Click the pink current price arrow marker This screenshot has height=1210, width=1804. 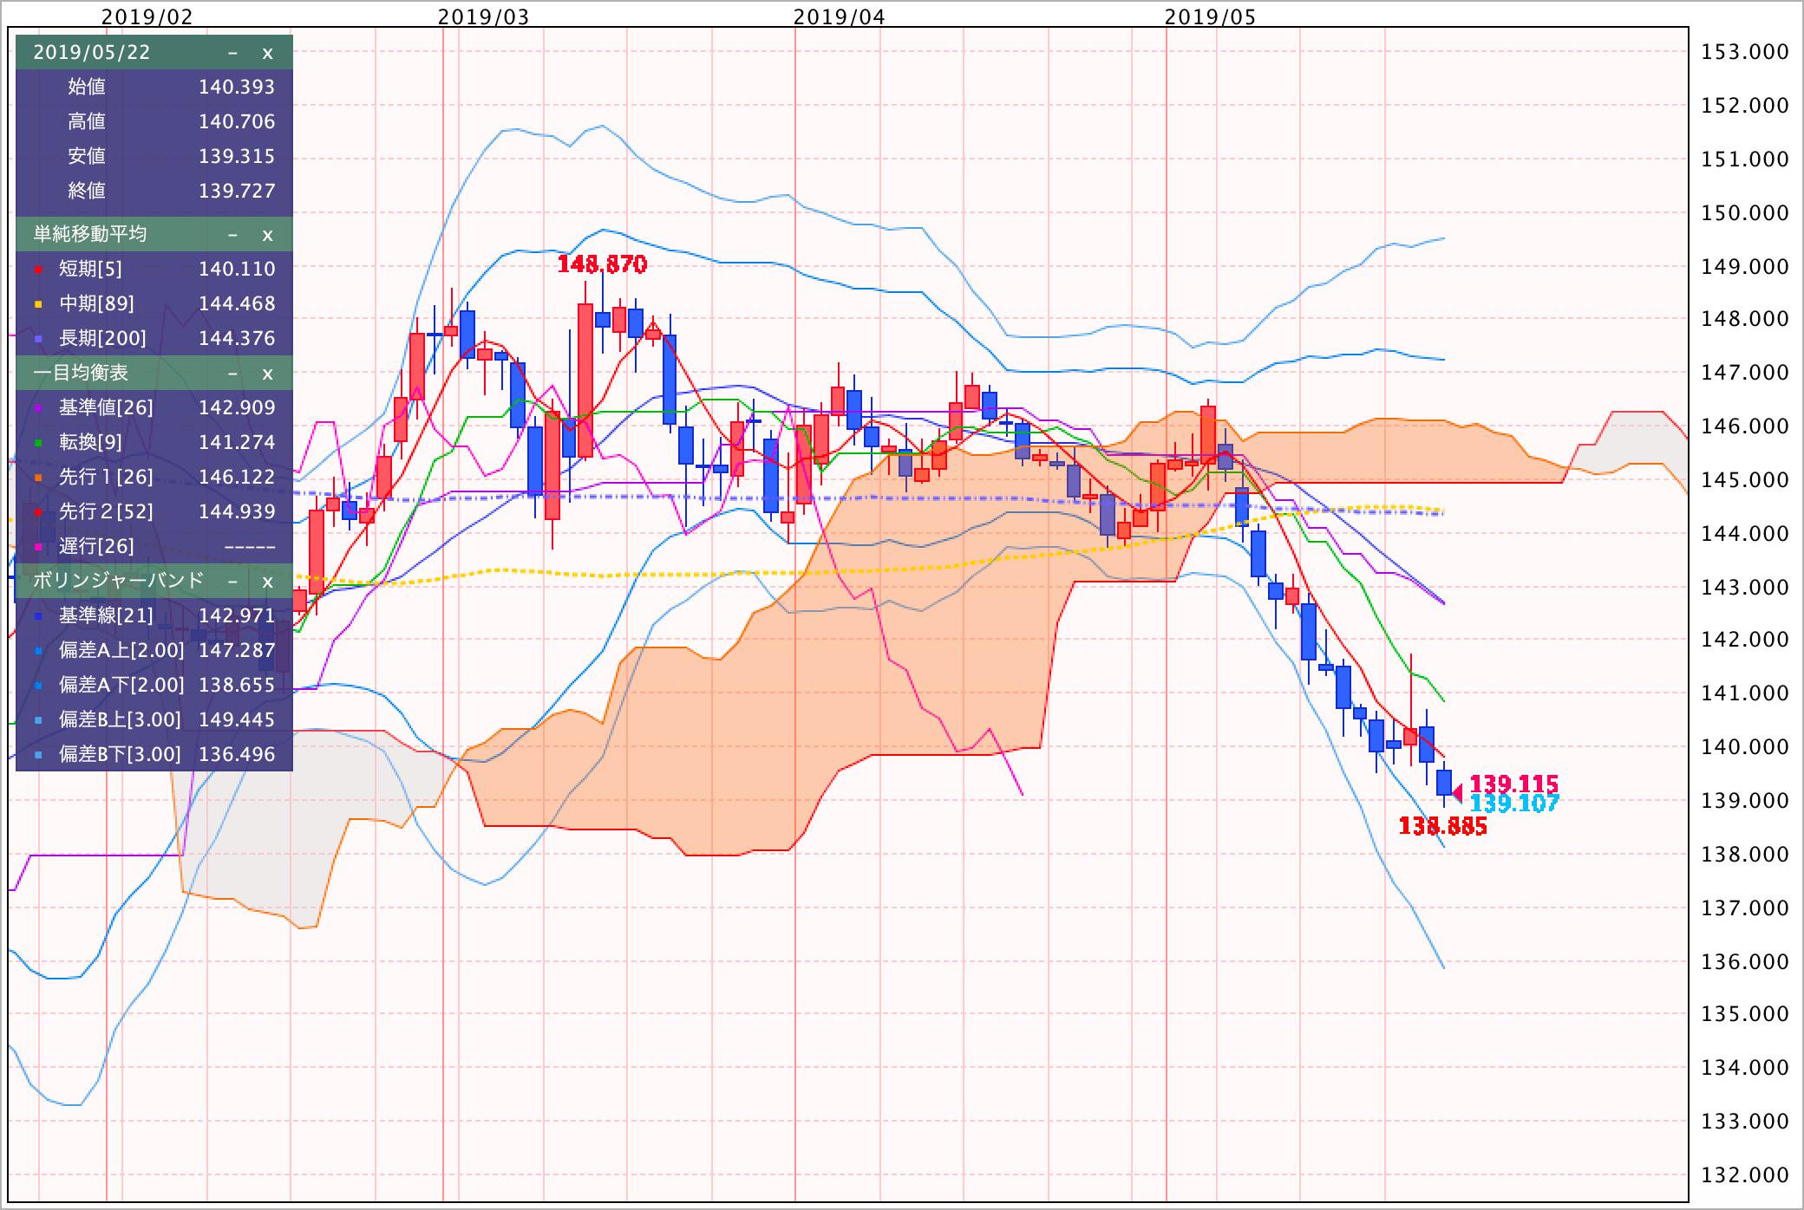point(1458,792)
